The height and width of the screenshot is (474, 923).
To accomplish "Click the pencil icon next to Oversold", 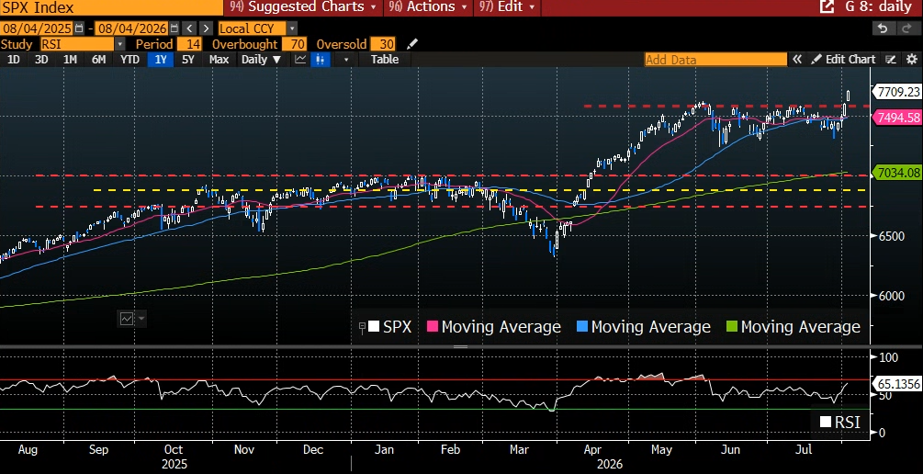I will coord(412,44).
